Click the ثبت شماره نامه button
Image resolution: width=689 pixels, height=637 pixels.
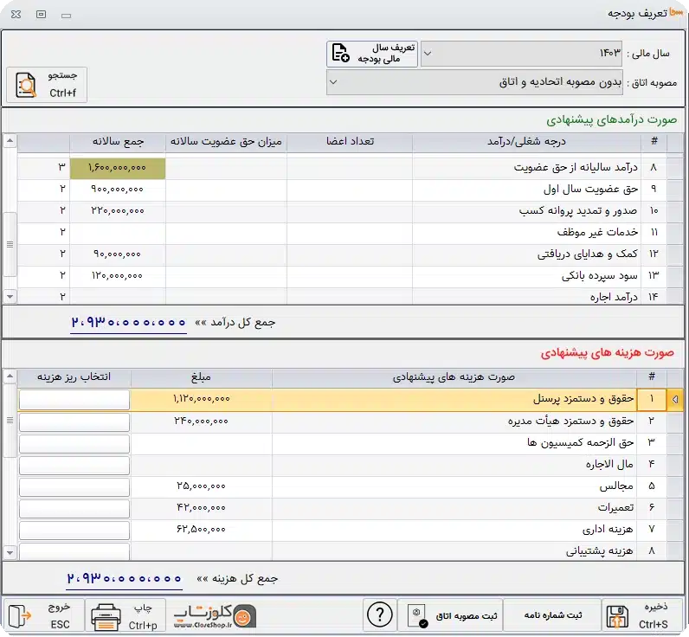[x=553, y=615]
